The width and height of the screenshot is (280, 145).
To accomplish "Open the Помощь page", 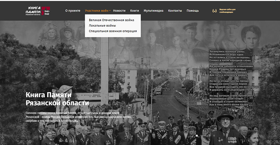I will click(x=192, y=11).
